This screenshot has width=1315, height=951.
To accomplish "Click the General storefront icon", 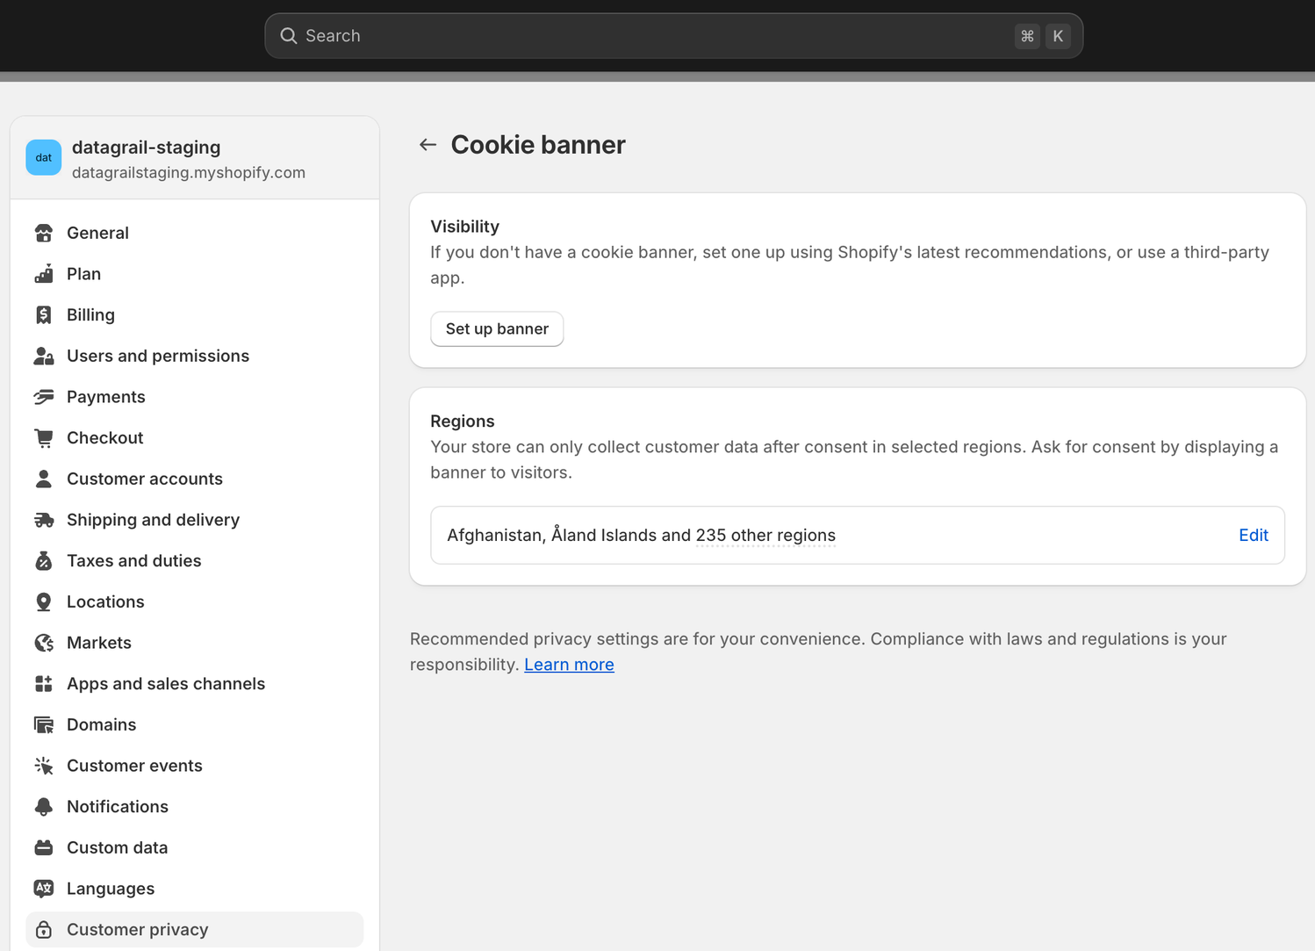I will point(44,233).
